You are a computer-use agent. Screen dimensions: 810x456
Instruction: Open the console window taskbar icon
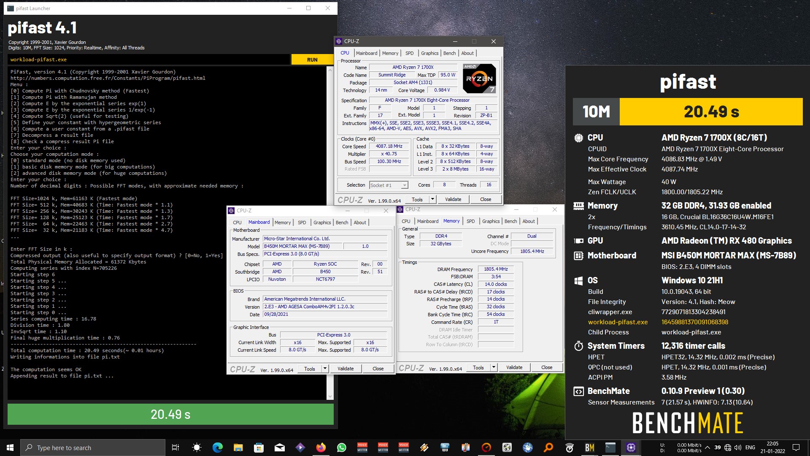coord(610,448)
